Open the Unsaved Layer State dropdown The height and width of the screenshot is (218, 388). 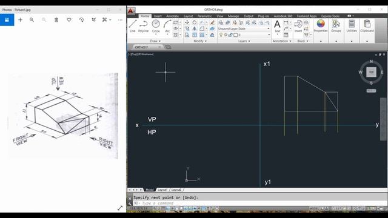pos(244,28)
